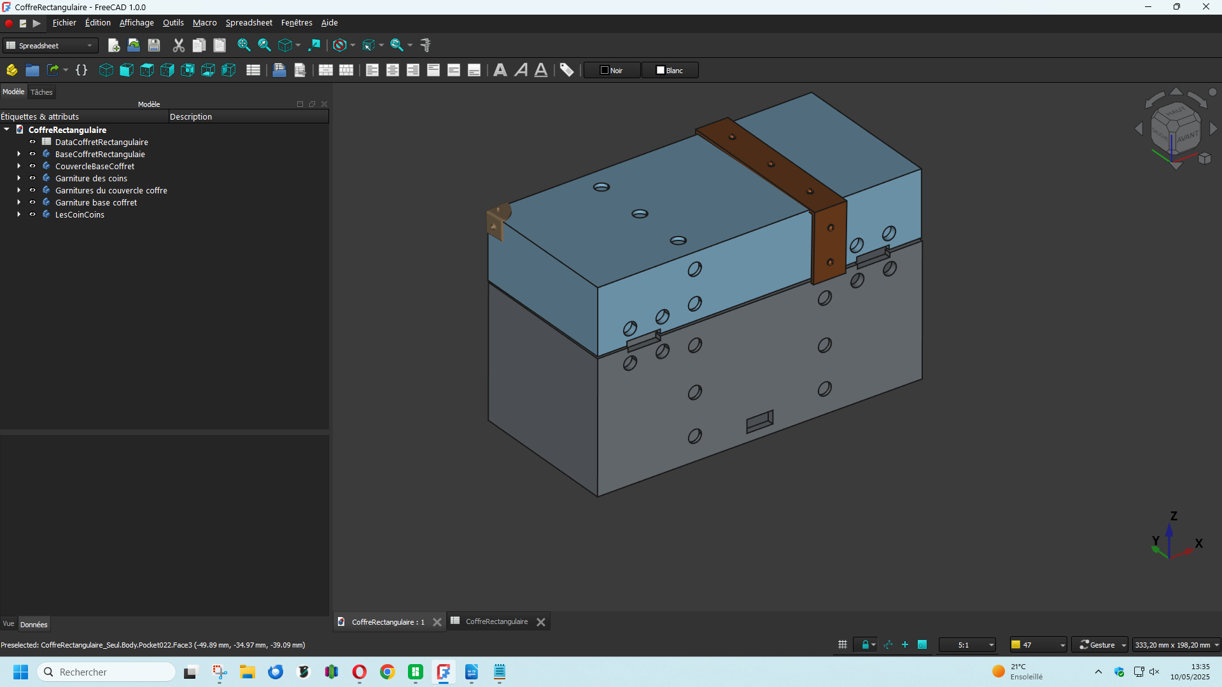
Task: Expand the CouvercleBaseCoffret tree node
Action: pyautogui.click(x=18, y=166)
